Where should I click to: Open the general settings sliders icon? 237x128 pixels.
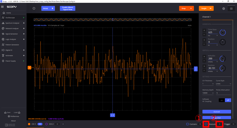(231, 9)
